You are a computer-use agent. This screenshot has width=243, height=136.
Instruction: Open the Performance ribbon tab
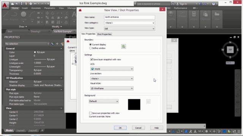tap(180, 8)
